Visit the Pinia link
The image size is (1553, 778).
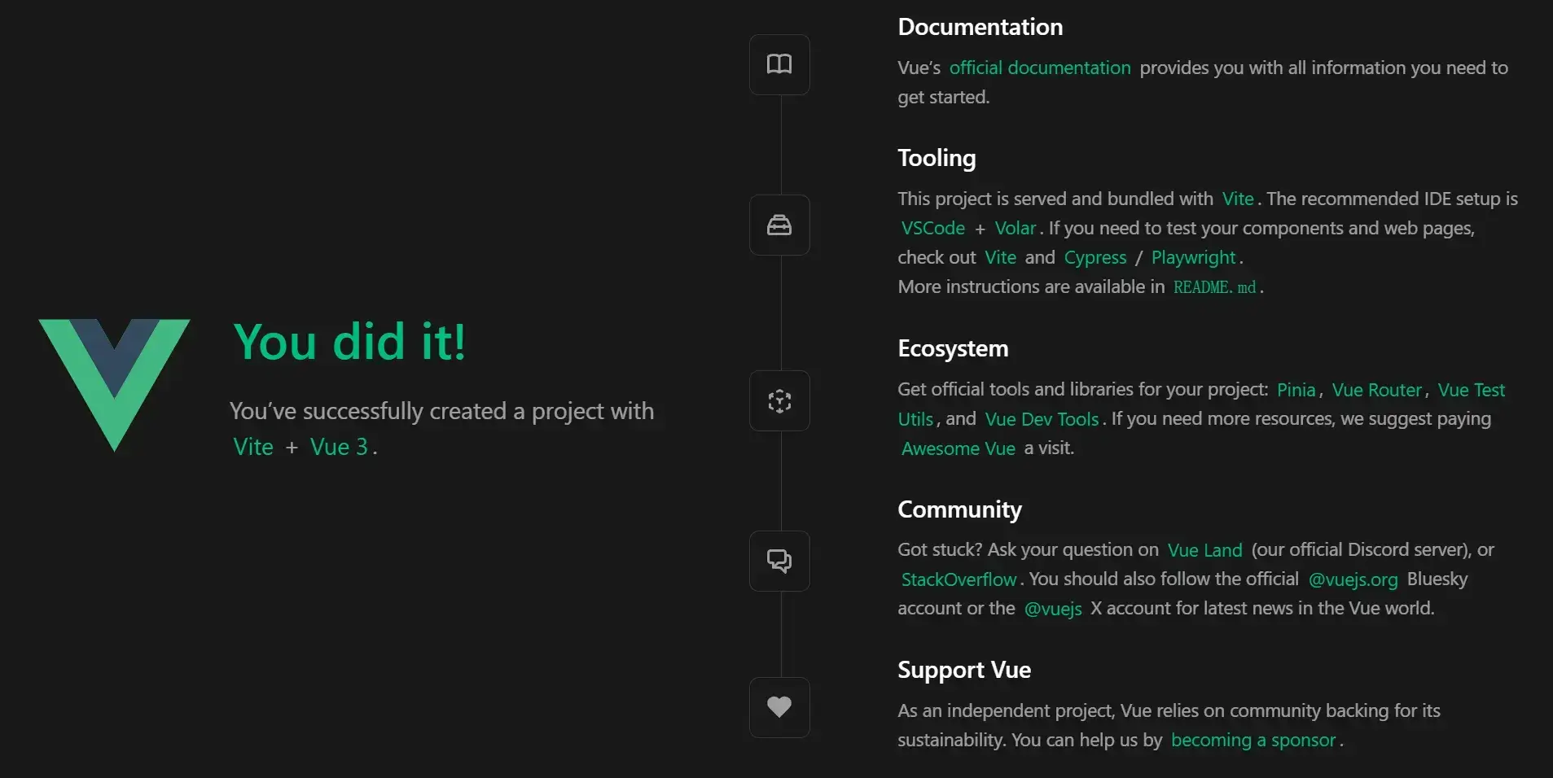(1296, 390)
